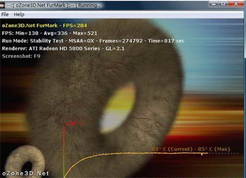Image resolution: width=246 pixels, height=178 pixels.
Task: Click the red label above the graph marker
Action: click(74, 124)
